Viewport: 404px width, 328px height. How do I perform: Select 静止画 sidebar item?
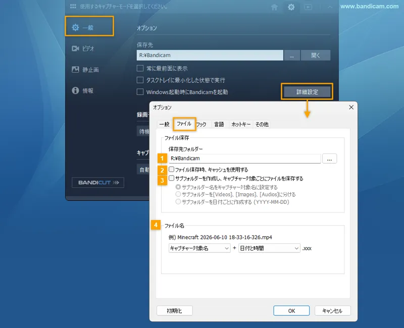[x=85, y=70]
